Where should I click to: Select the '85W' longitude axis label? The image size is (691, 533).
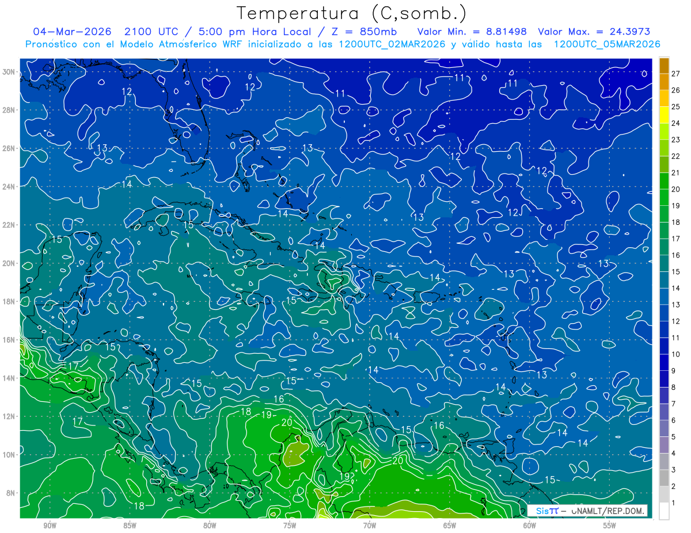130,526
